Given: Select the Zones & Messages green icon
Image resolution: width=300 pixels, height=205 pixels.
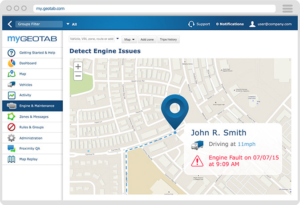Looking at the screenshot, I should (12, 116).
